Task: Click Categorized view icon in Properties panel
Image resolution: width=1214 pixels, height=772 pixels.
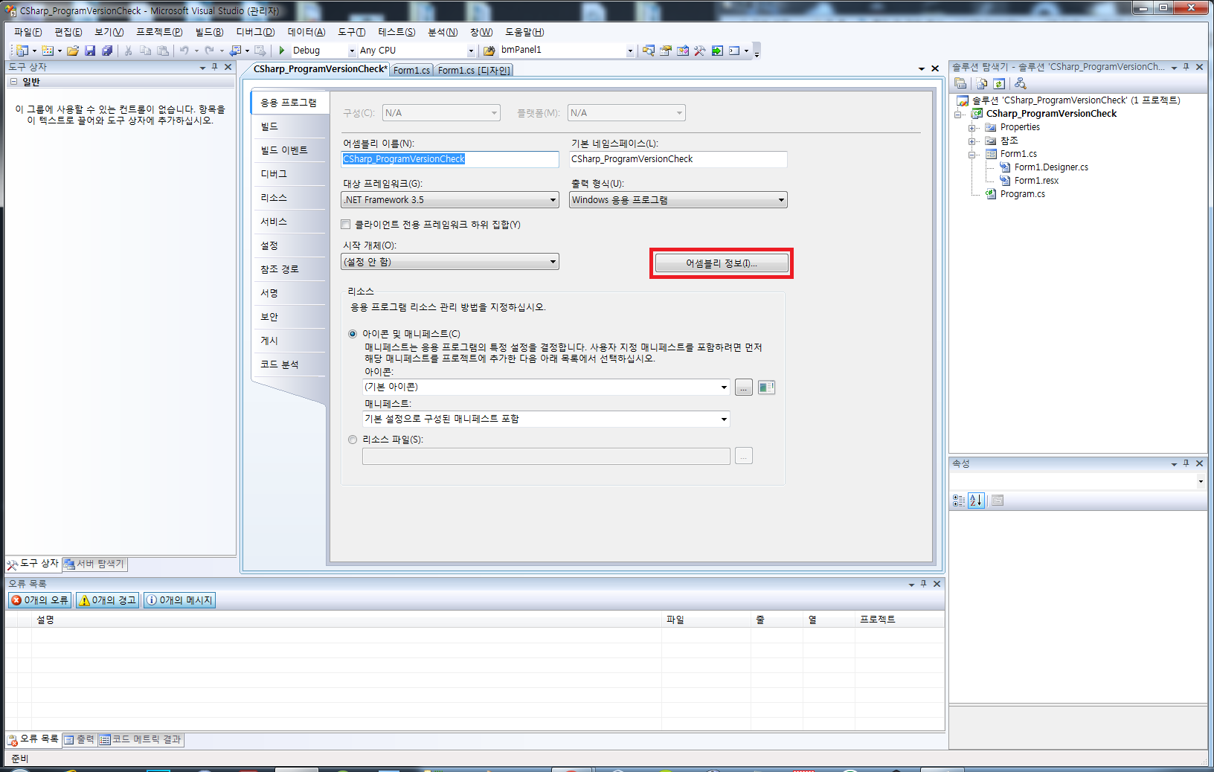Action: (x=959, y=501)
